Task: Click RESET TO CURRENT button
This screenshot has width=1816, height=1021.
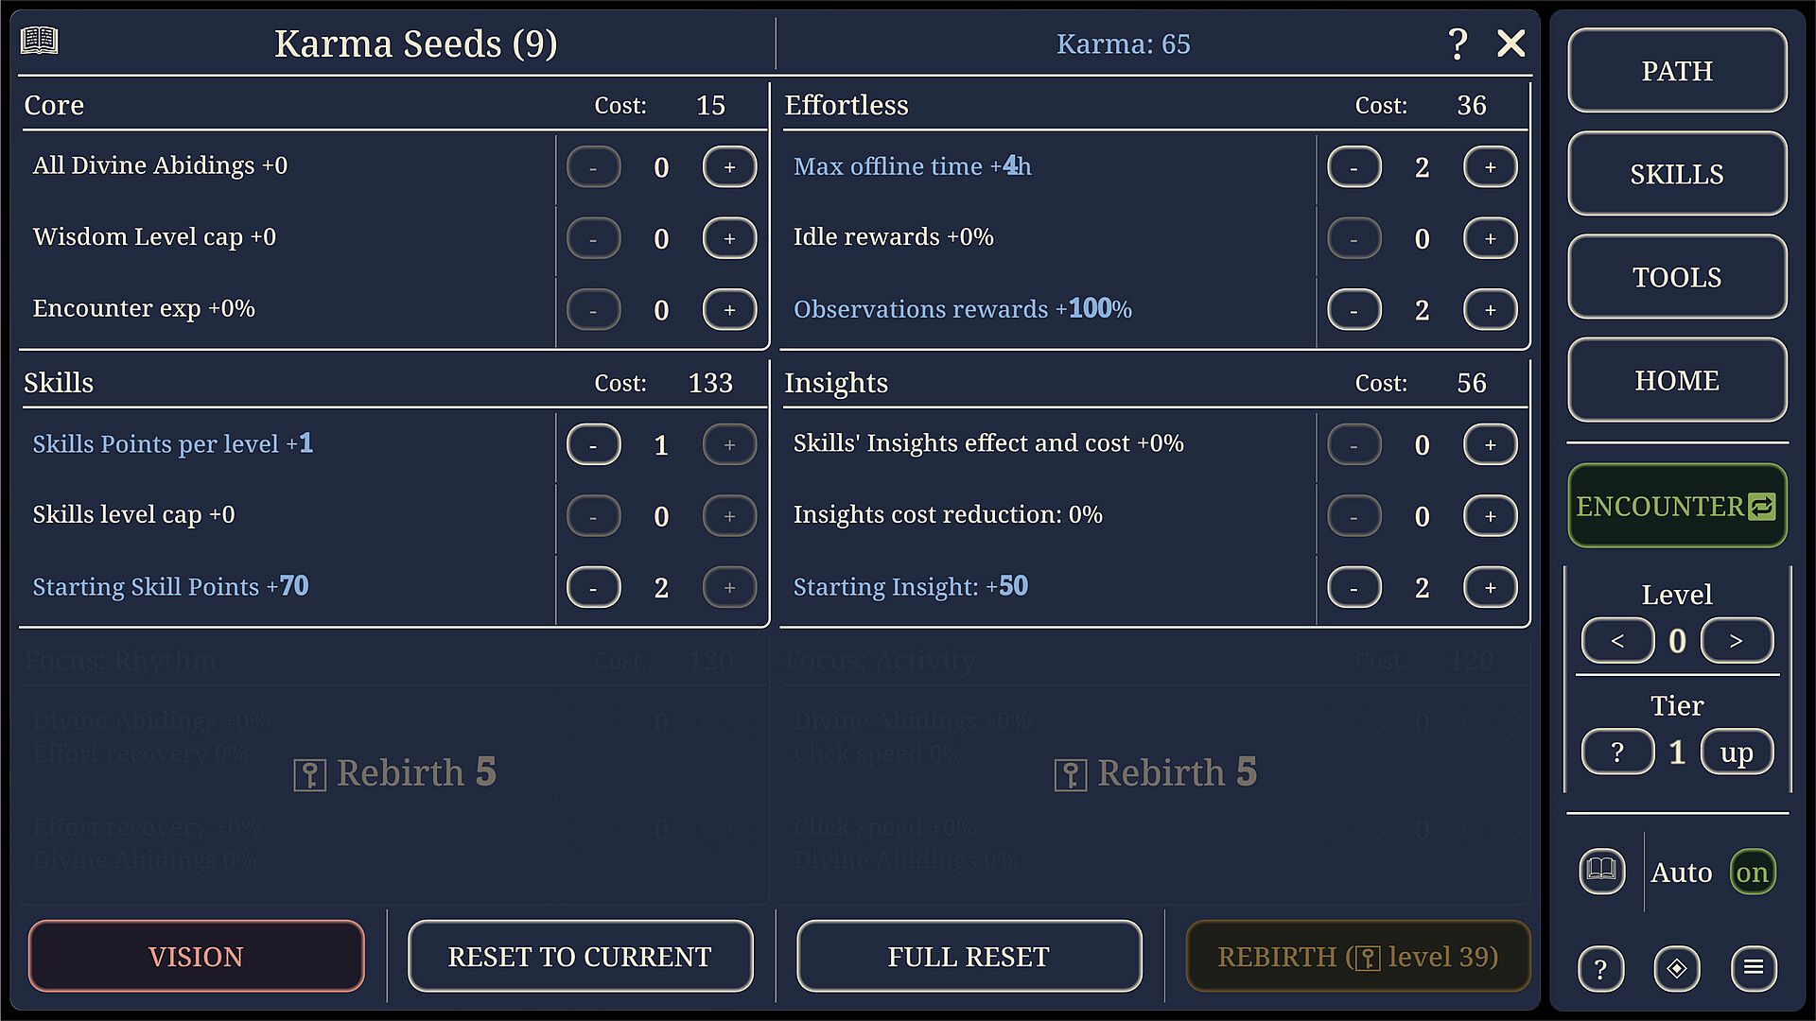Action: [x=580, y=957]
